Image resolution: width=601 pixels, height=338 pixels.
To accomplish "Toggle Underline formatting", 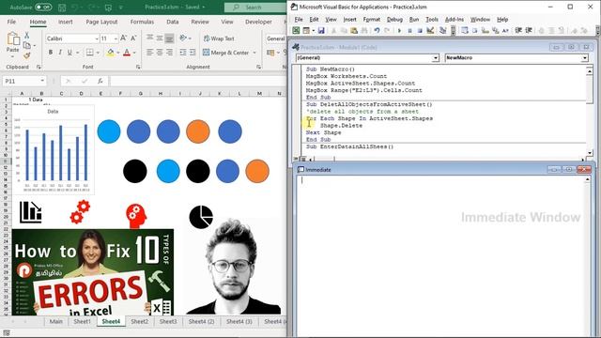I will tap(69, 53).
